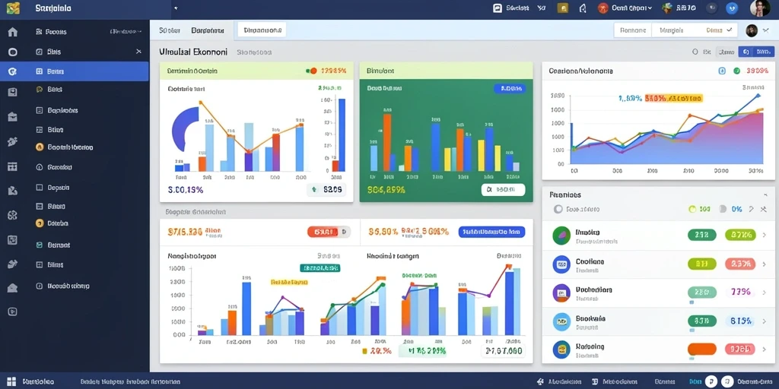Toggle the dark round switch beside the blue top-bar icon
This screenshot has height=389, width=779.
711,8
